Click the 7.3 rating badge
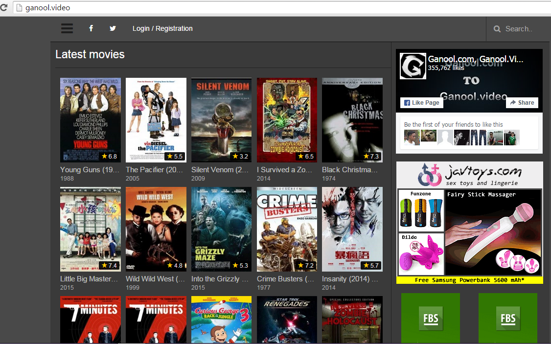The width and height of the screenshot is (551, 344). tap(371, 157)
